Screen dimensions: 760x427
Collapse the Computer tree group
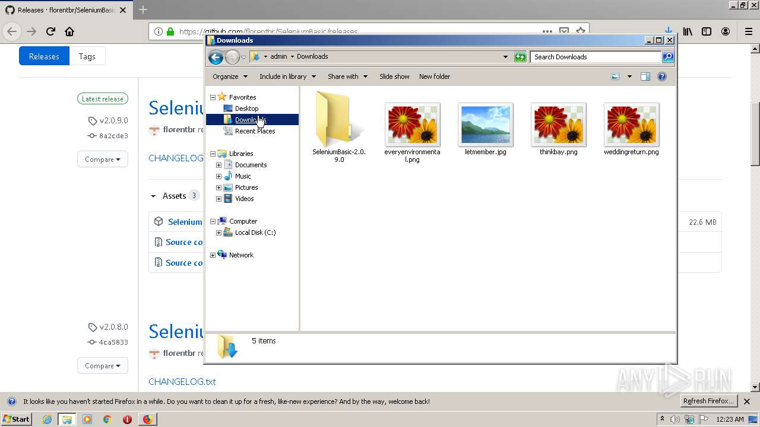tap(213, 221)
